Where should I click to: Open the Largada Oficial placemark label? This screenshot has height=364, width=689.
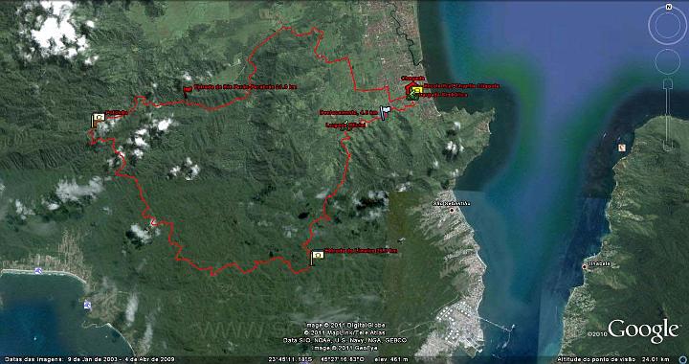click(x=345, y=125)
